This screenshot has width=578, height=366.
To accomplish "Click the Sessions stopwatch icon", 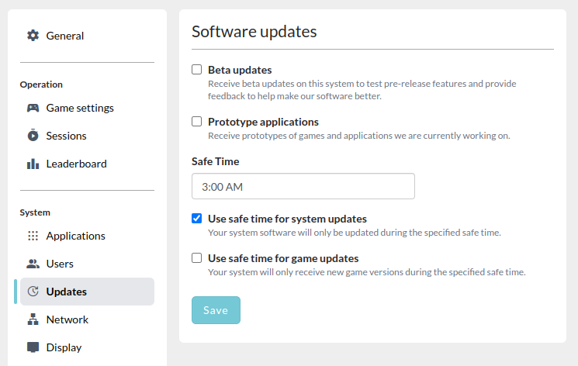I will point(33,135).
